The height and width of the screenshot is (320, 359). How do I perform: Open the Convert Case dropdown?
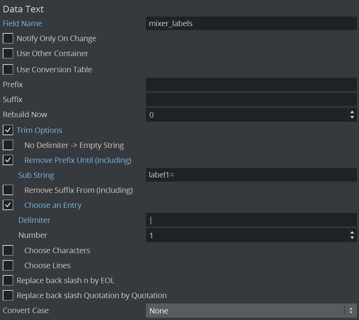pyautogui.click(x=251, y=311)
